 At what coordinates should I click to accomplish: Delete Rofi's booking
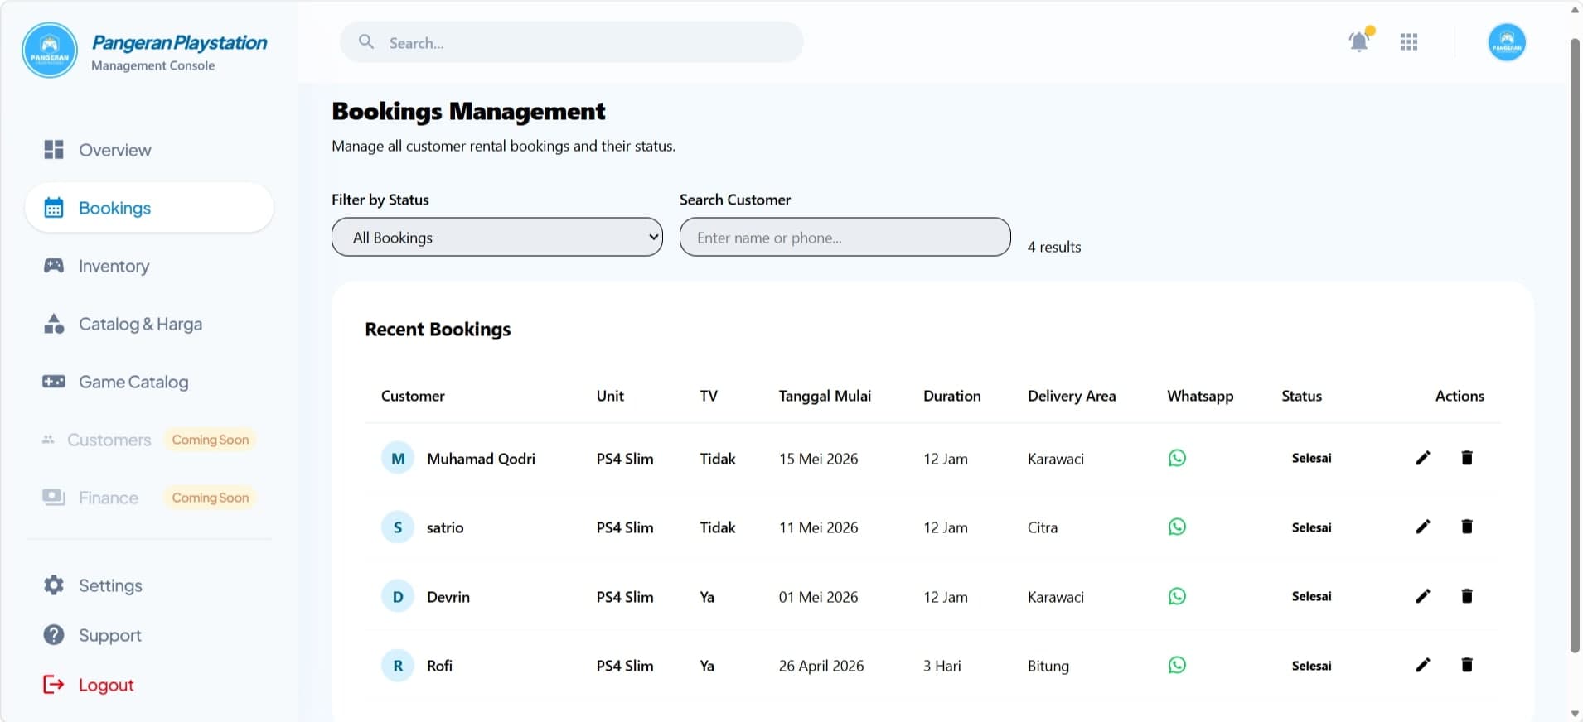[1467, 665]
